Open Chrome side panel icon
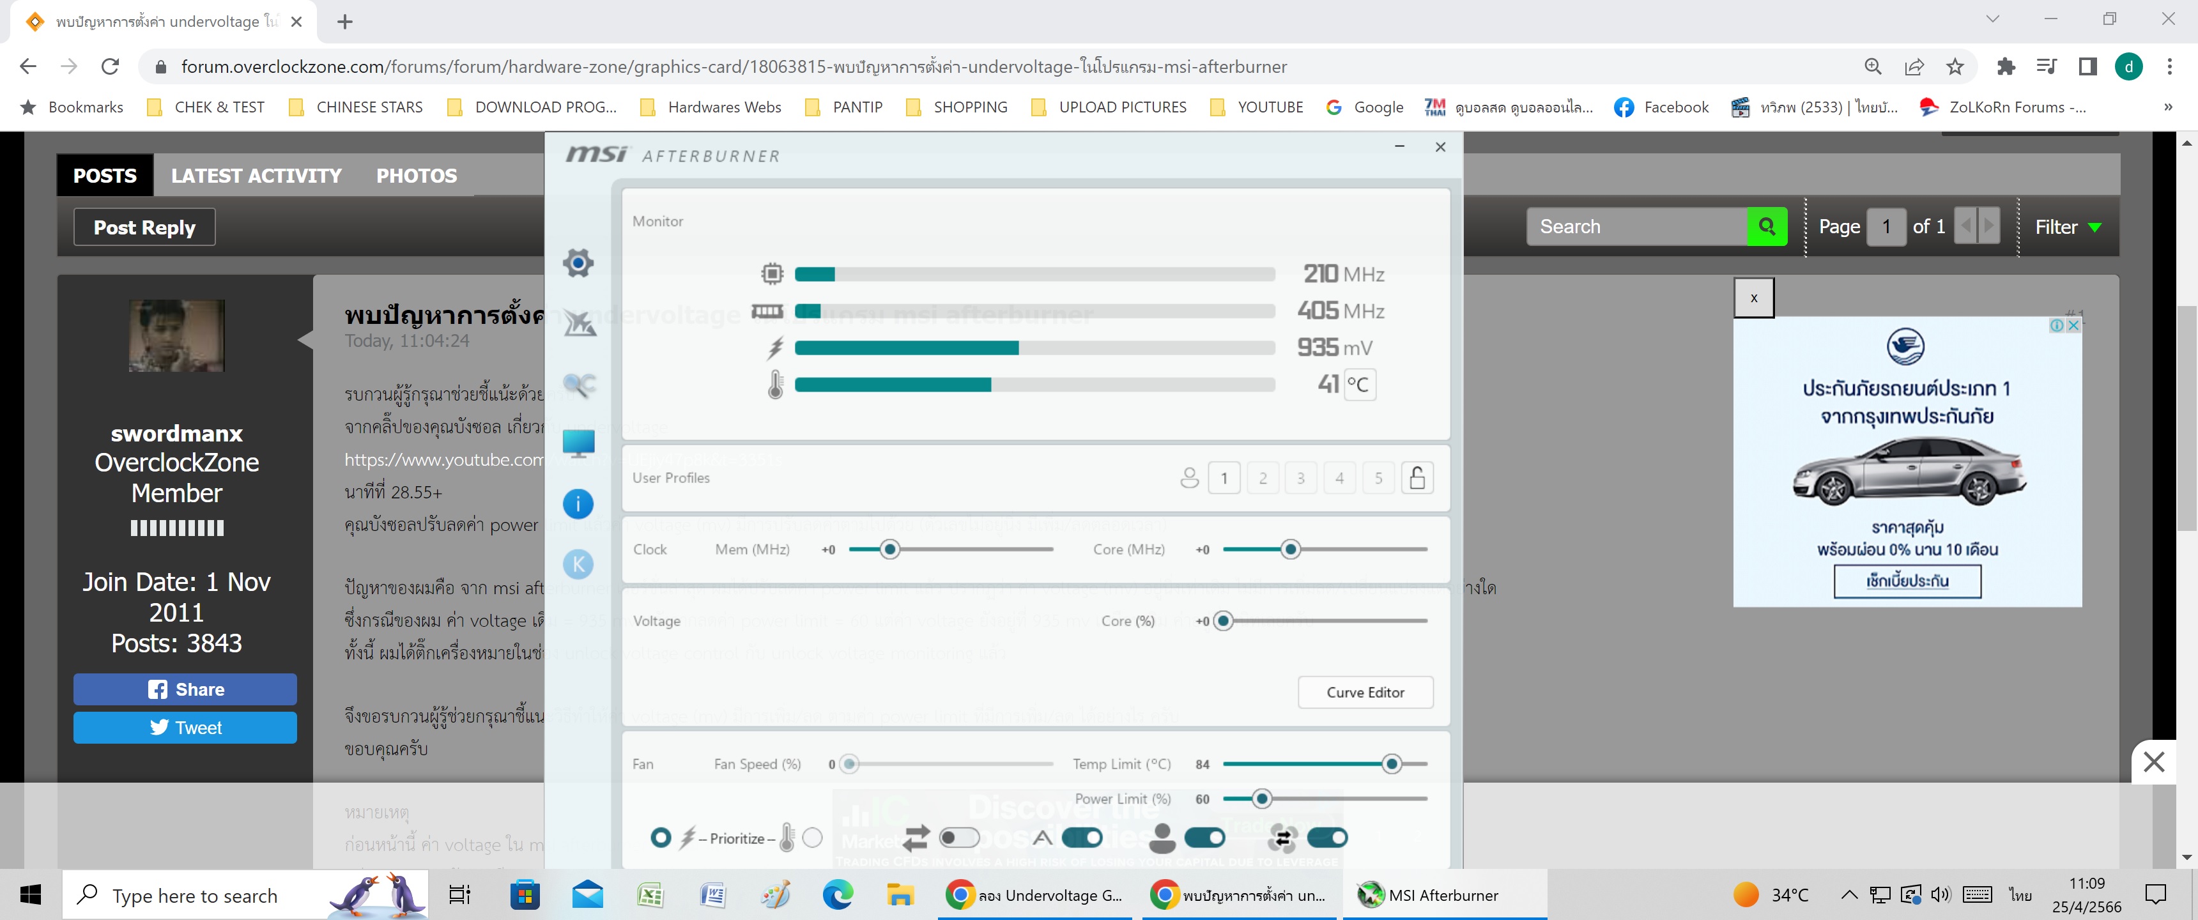This screenshot has height=920, width=2198. coord(2087,66)
